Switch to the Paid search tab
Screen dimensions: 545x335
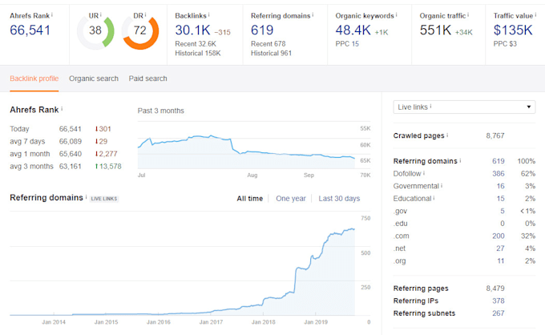coord(147,79)
